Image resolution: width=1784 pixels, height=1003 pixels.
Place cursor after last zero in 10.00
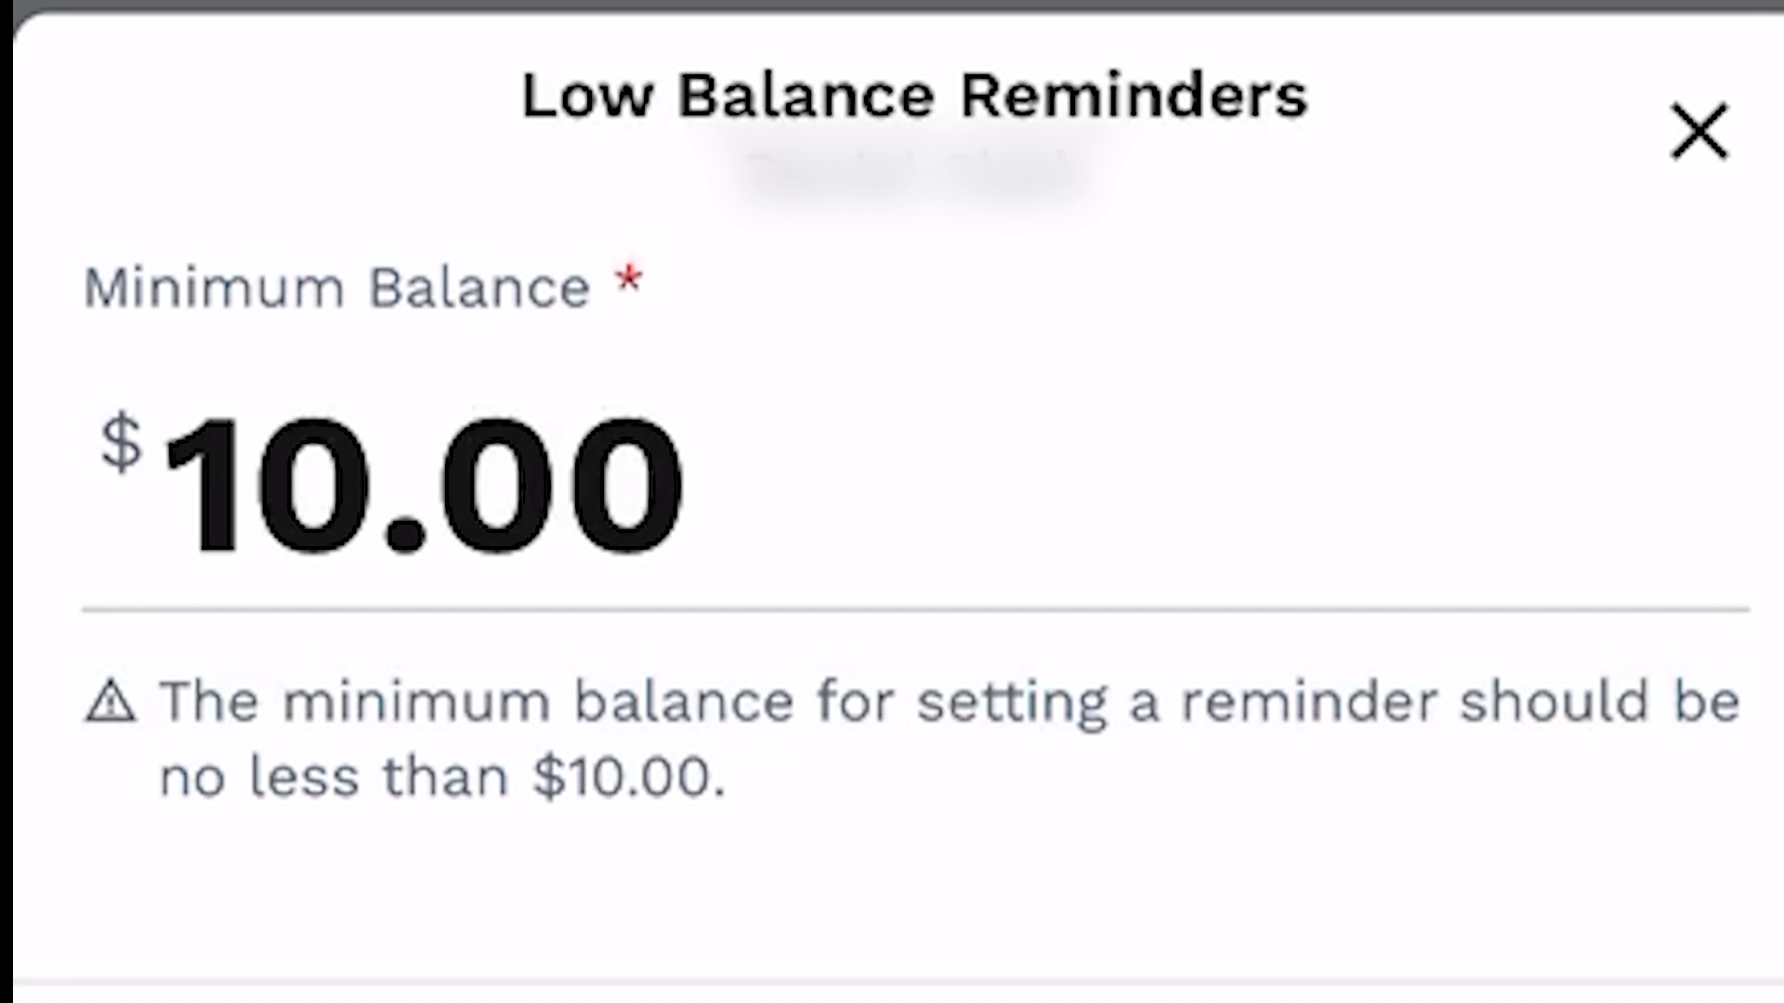tap(688, 485)
